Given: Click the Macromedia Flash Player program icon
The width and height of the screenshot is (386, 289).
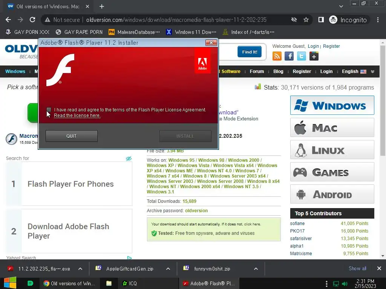Looking at the screenshot, I should click(11, 139).
